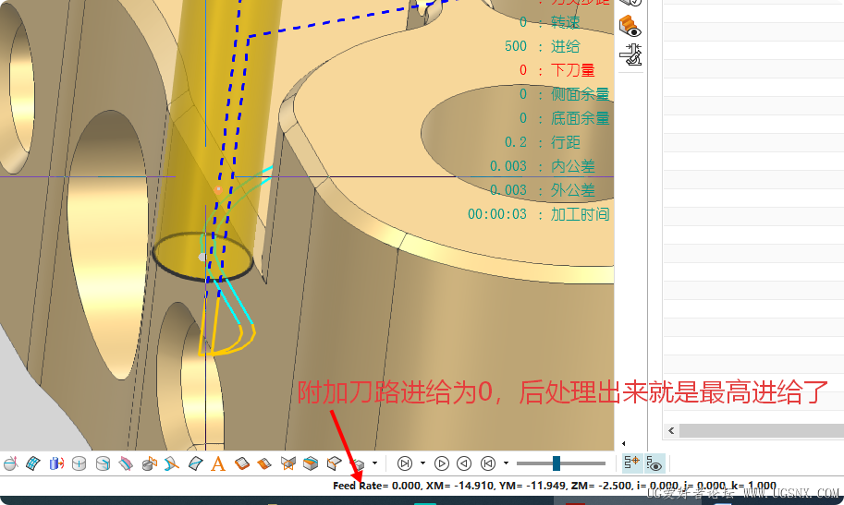Click the '进给' parameter label
844x505 pixels.
click(x=565, y=47)
